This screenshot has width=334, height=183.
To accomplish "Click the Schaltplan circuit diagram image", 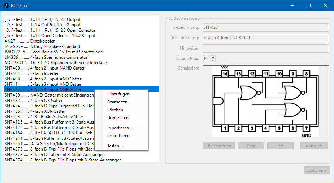I will click(x=266, y=101).
